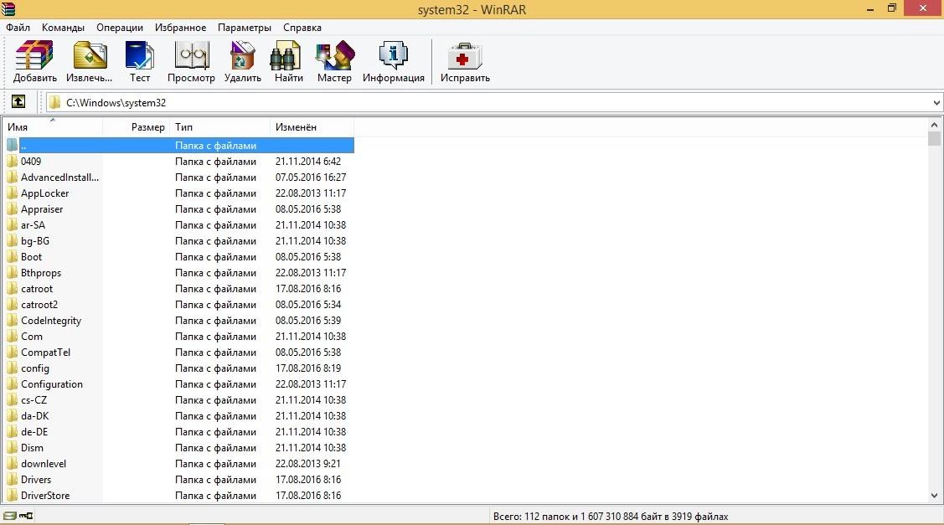Image resolution: width=944 pixels, height=525 pixels.
Task: Click the date 07.05.2016 16:27
Action: 311,177
